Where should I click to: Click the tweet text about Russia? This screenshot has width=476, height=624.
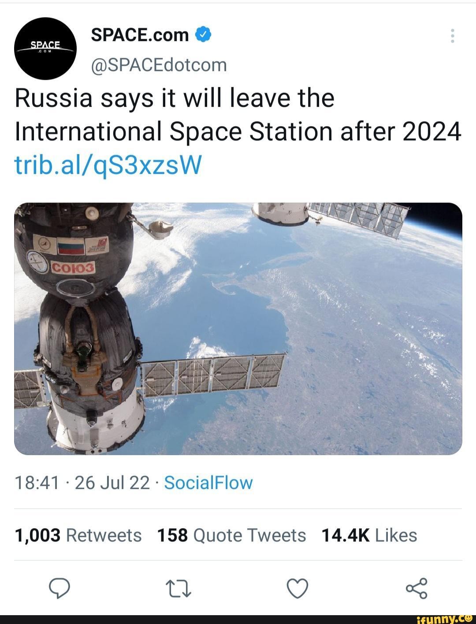pyautogui.click(x=175, y=98)
